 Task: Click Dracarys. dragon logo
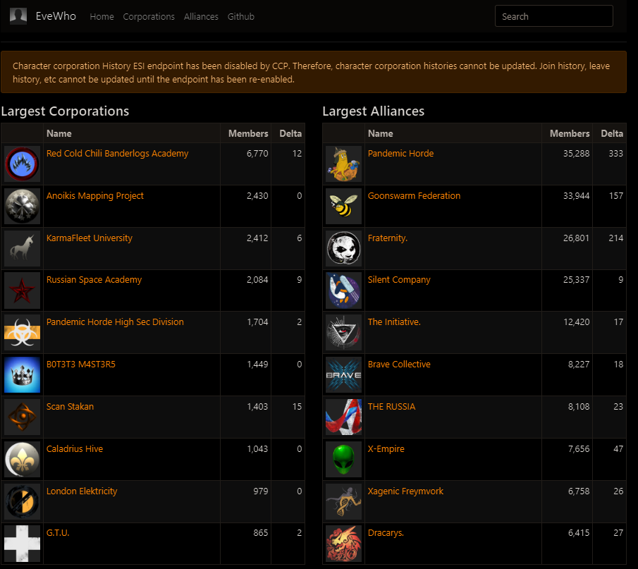click(344, 544)
